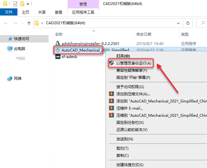Image resolution: width=207 pixels, height=168 pixels.
Task: Choose 压缩到 "AutoCAD_Mechanical_2021..." entry
Action: pos(162,115)
